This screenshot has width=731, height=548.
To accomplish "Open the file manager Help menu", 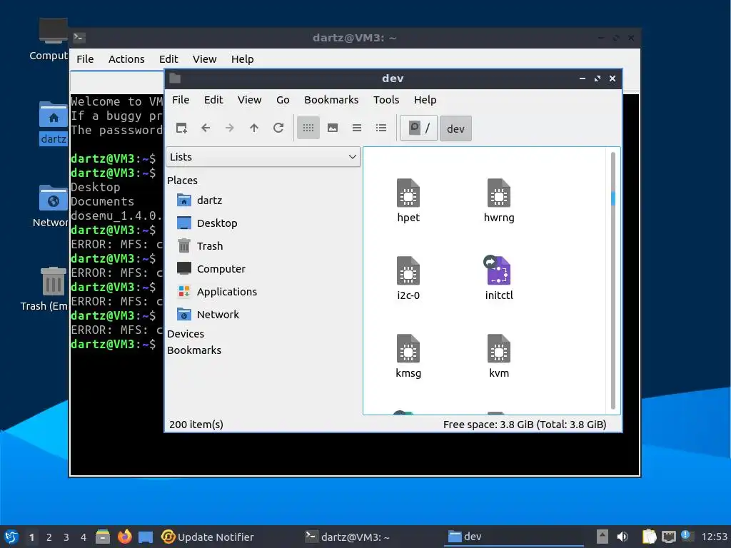I will pyautogui.click(x=425, y=100).
